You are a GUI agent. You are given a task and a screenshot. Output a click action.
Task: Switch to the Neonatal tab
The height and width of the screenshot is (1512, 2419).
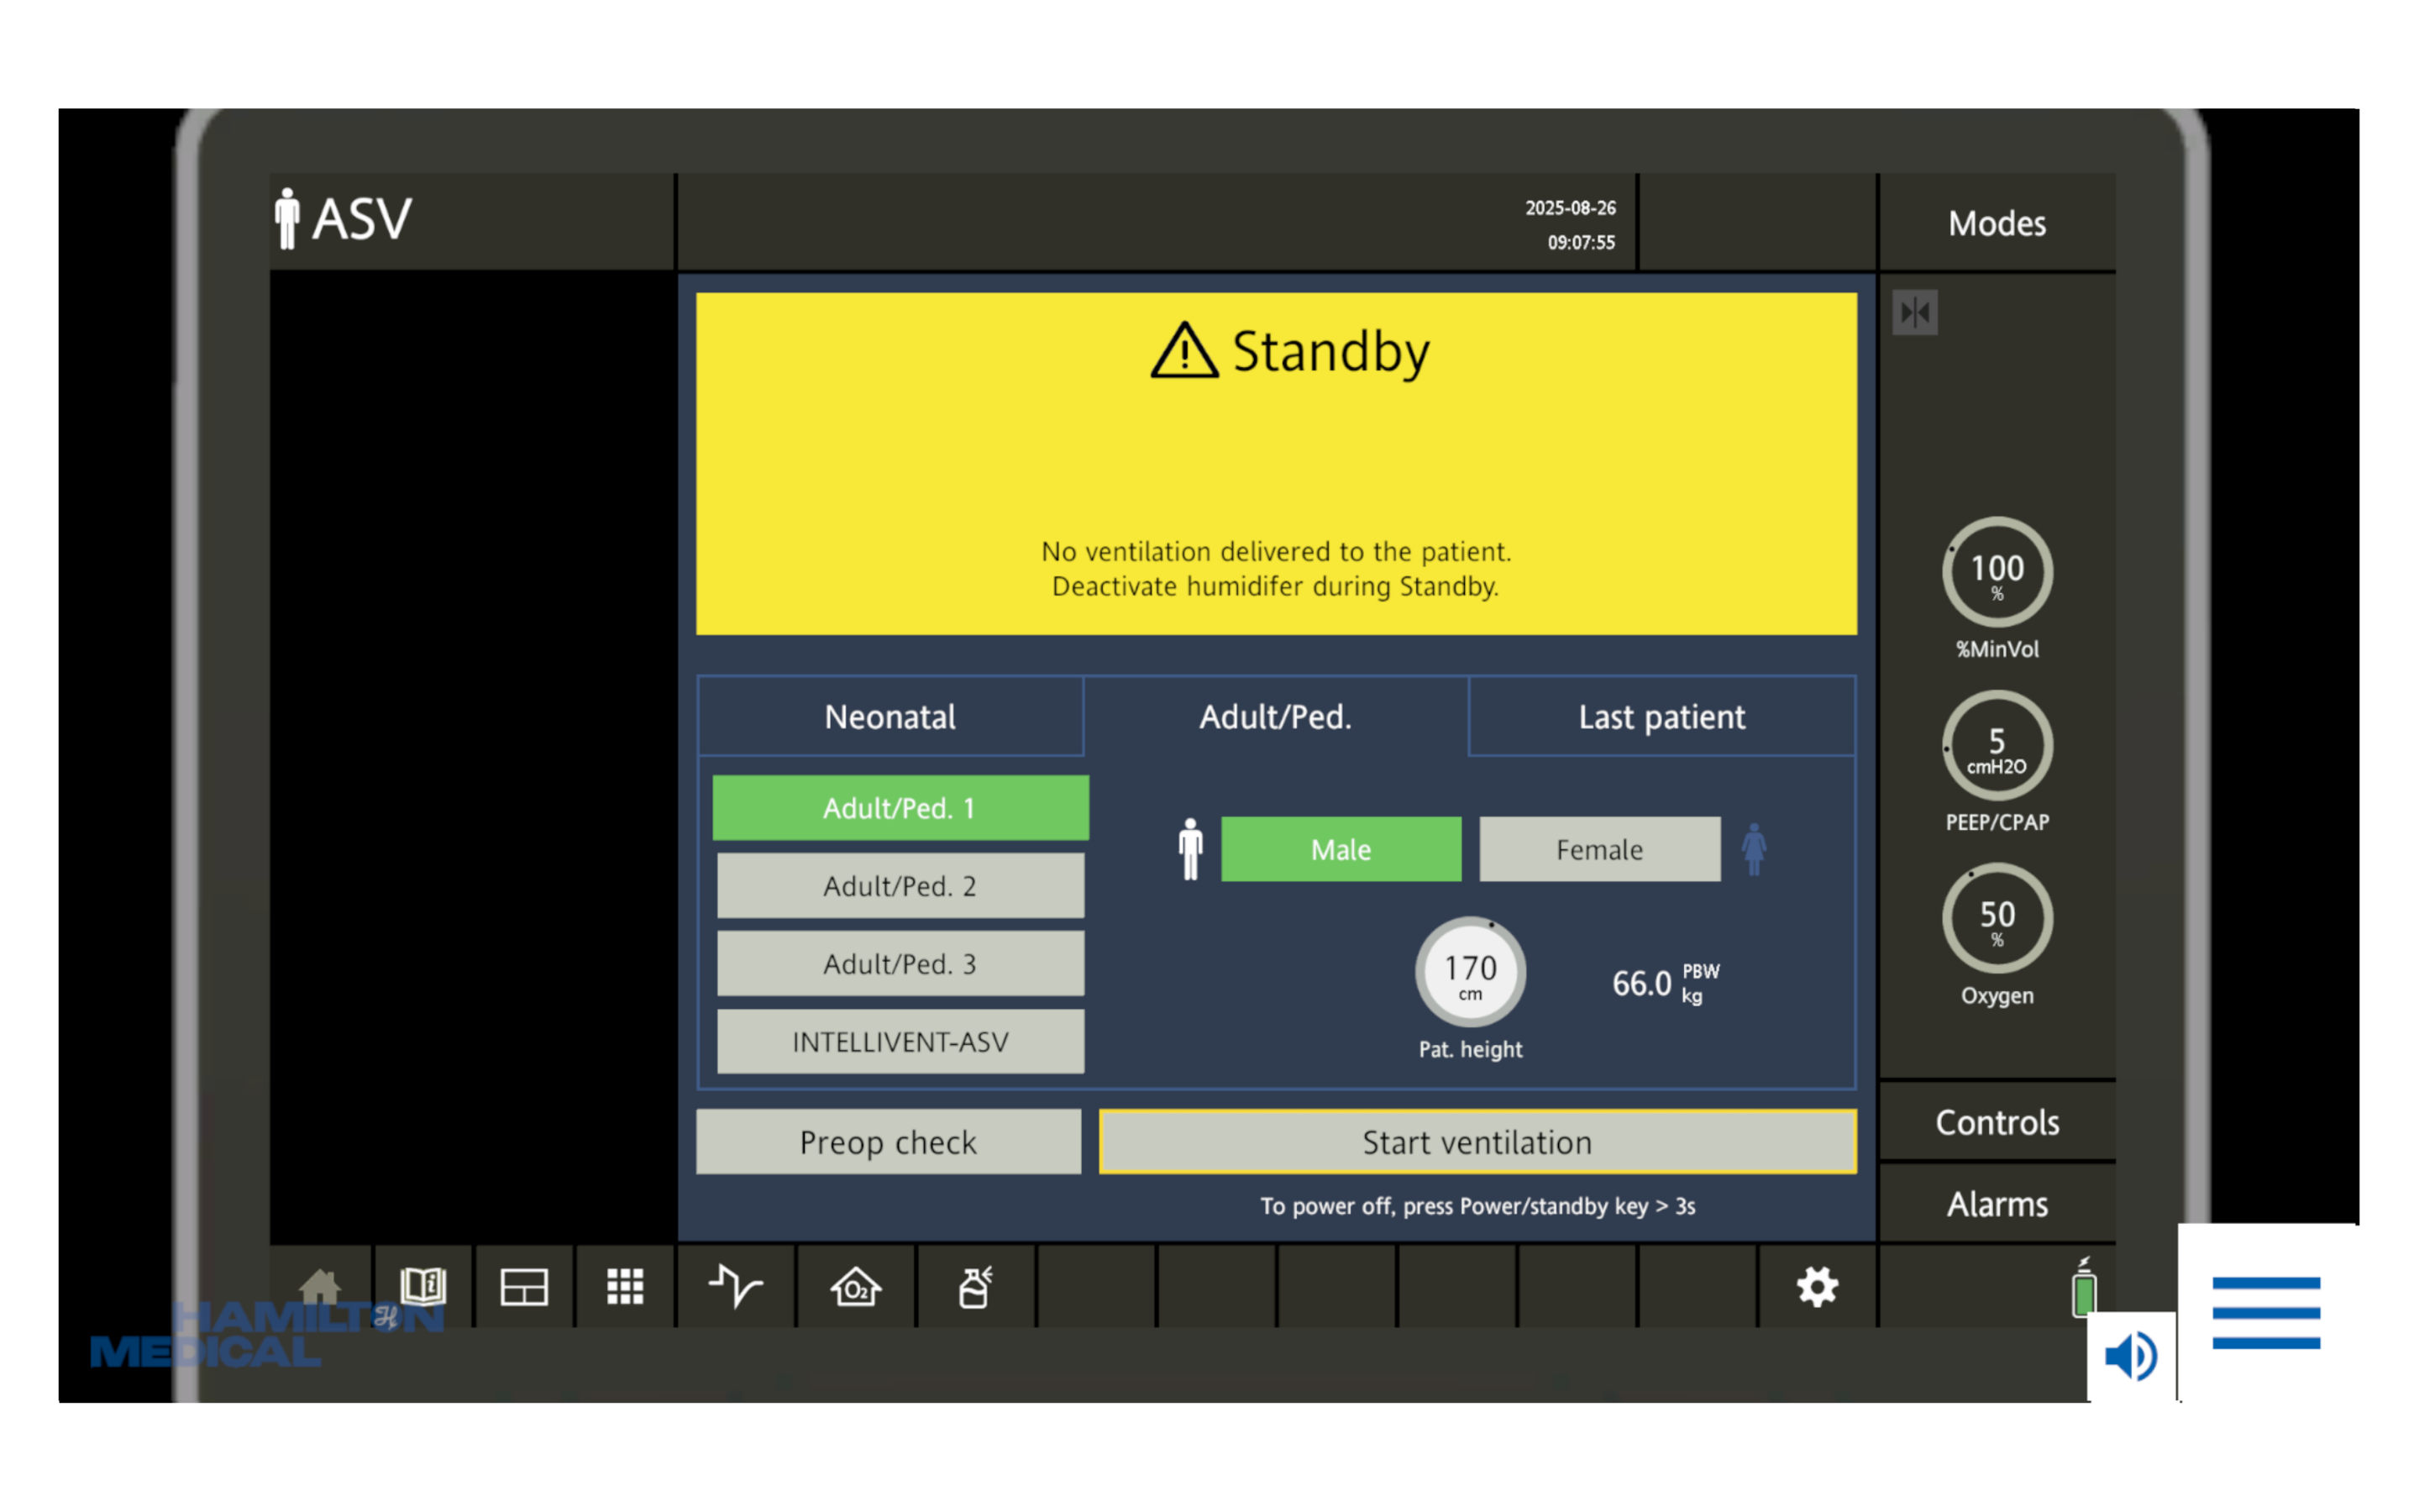tap(890, 717)
